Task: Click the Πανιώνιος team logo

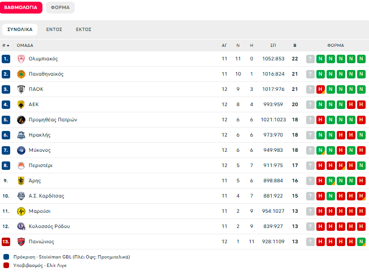Action: tap(21, 242)
